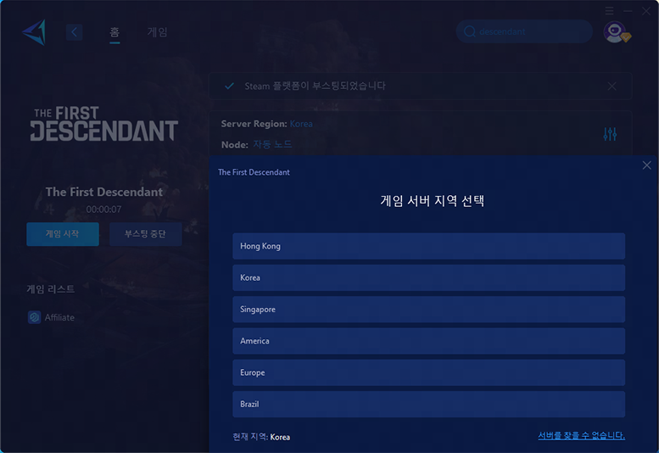Click the search field containing descendant
The width and height of the screenshot is (659, 453).
524,31
